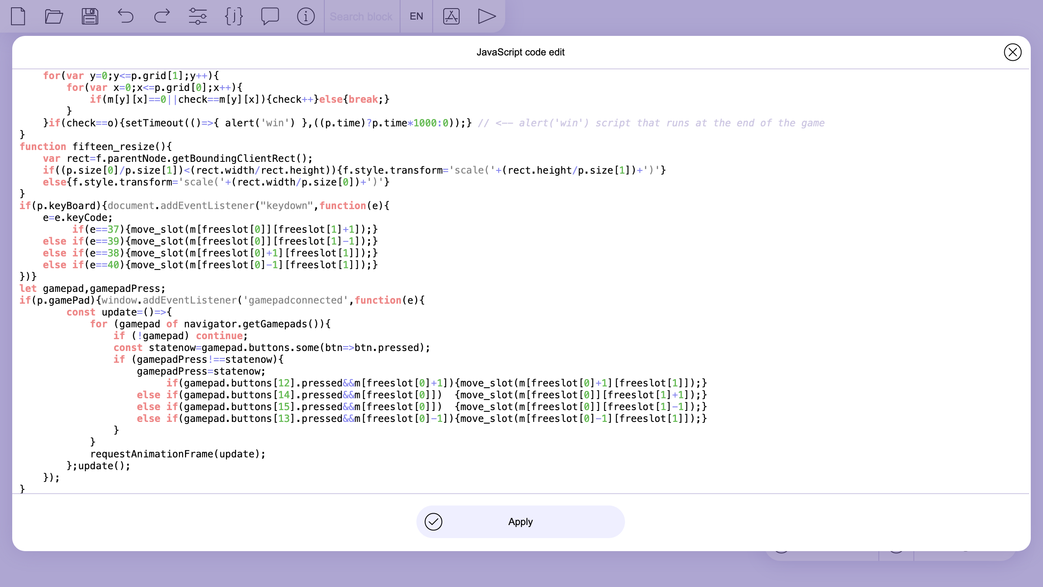Click the 'for (gamepad of navigator.getGamepads()){' line

pyautogui.click(x=210, y=324)
